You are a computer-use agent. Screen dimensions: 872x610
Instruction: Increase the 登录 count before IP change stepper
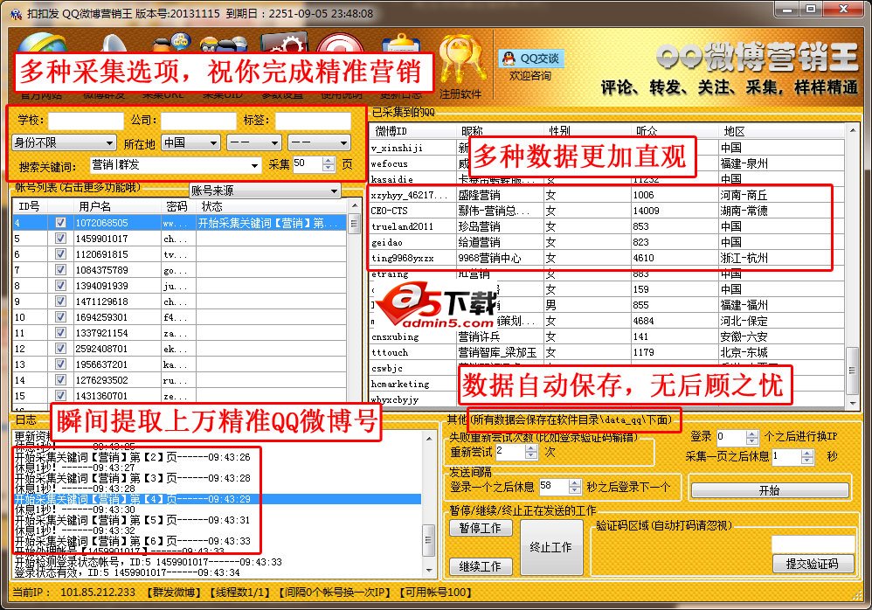point(752,434)
